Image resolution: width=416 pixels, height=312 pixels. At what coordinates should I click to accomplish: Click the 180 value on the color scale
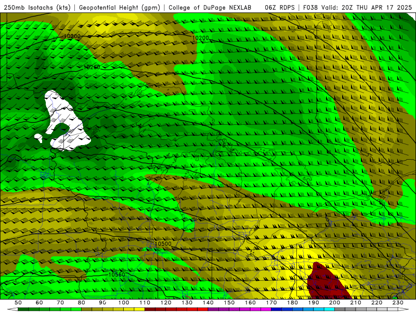pyautogui.click(x=292, y=303)
